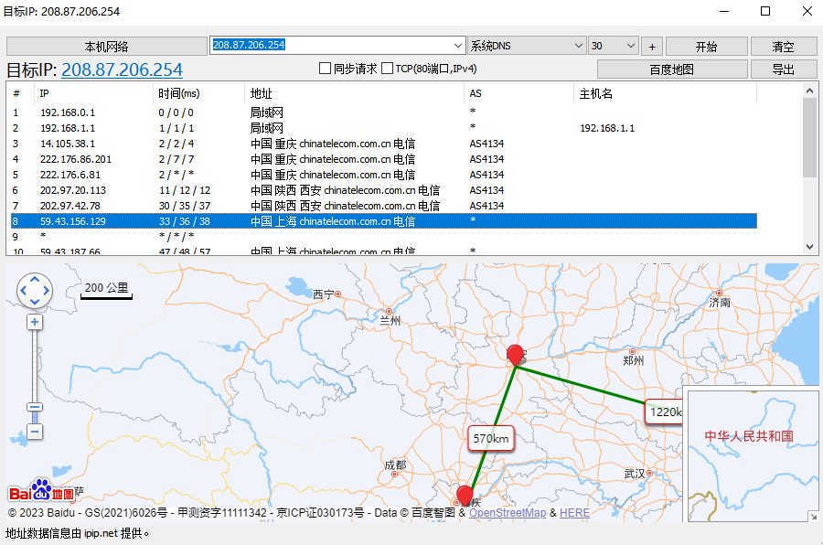Viewport: 823px width, 545px height.
Task: Click the 百度地图 button
Action: point(672,69)
